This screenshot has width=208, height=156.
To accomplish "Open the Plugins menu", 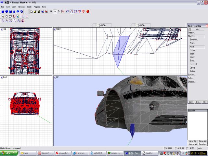I will [x=37, y=6].
